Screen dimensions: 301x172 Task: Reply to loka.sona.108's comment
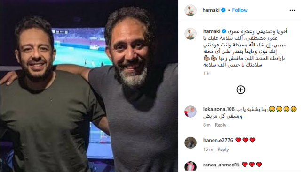coord(221,125)
